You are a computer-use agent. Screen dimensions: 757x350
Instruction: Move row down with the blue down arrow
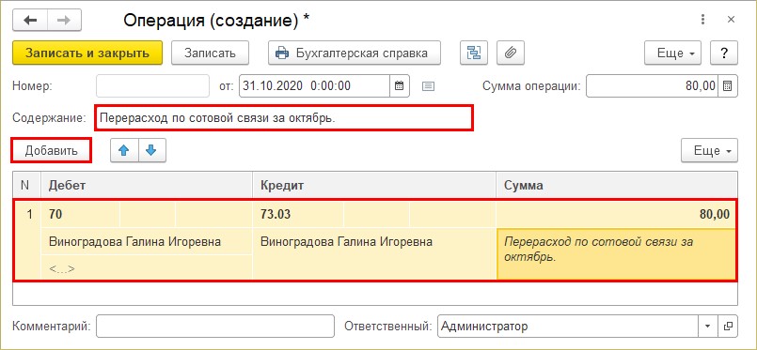click(x=151, y=151)
